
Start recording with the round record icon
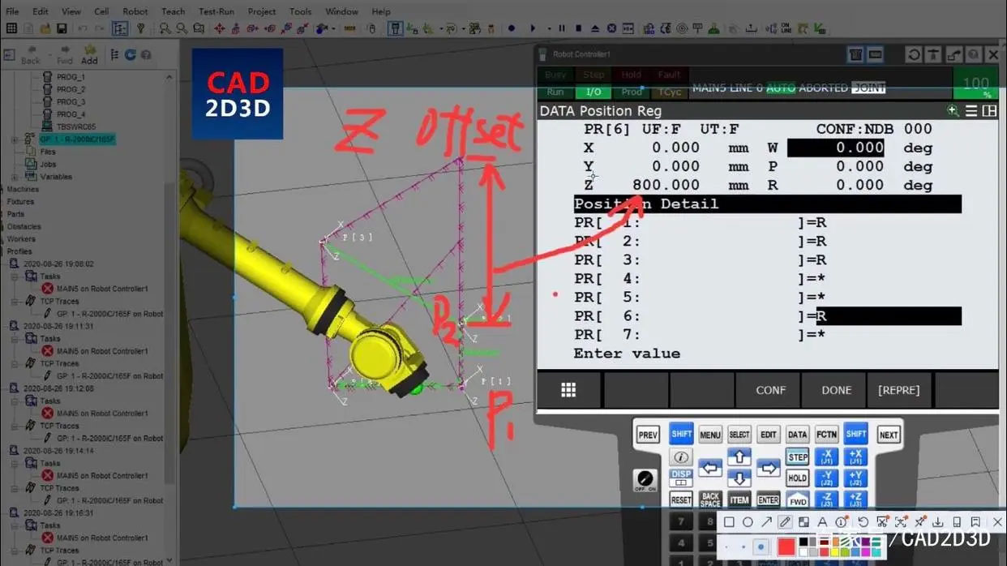click(x=511, y=28)
